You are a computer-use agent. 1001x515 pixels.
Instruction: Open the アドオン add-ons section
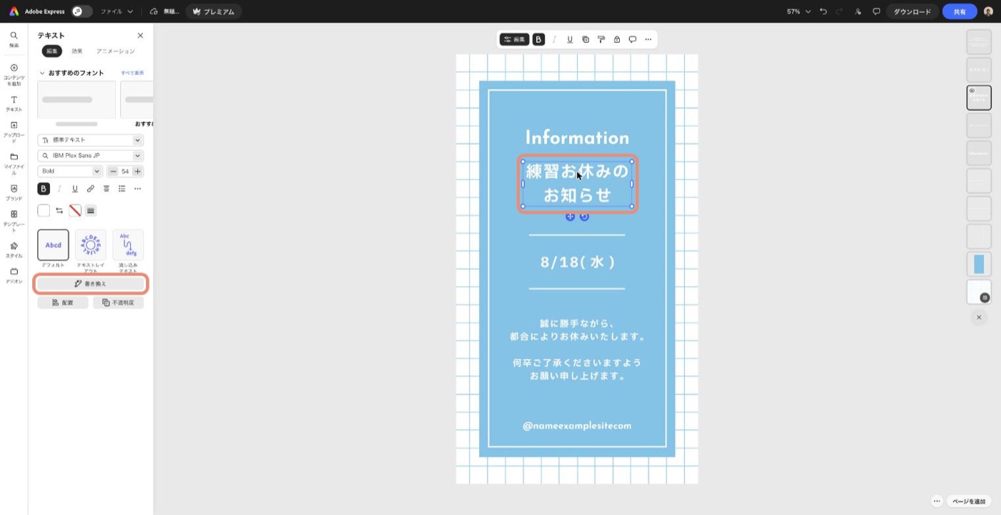(x=14, y=275)
